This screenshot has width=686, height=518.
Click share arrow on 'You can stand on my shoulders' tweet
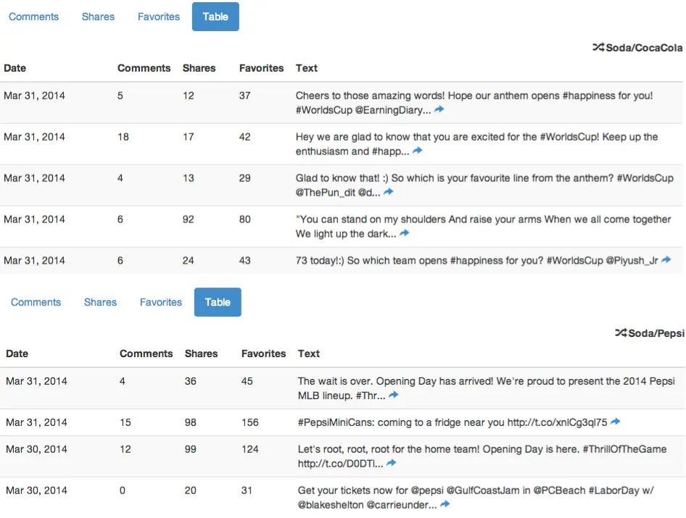coord(405,234)
